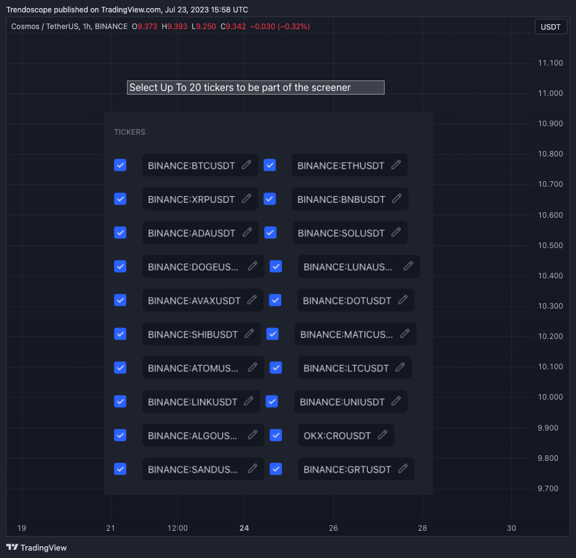
Task: Uncheck the BINANCE:LUNAUS... ticker checkbox
Action: (x=276, y=267)
